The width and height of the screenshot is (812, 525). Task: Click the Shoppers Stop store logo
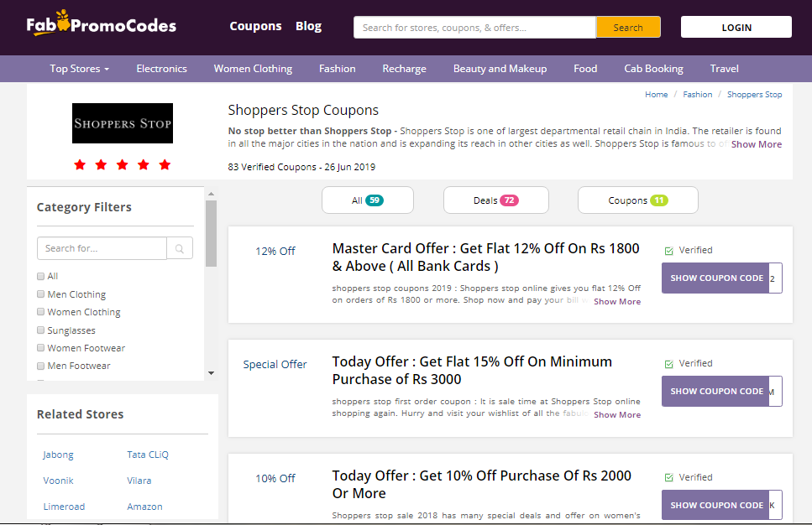point(123,123)
